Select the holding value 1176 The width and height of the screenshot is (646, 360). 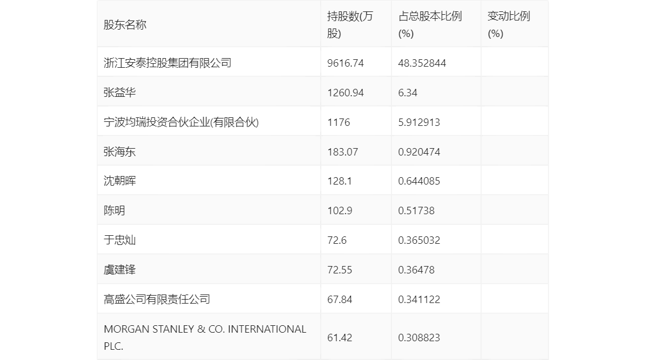(338, 122)
